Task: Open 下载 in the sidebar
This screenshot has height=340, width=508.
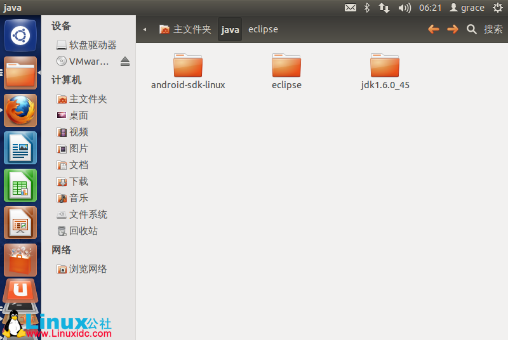Action: (79, 181)
